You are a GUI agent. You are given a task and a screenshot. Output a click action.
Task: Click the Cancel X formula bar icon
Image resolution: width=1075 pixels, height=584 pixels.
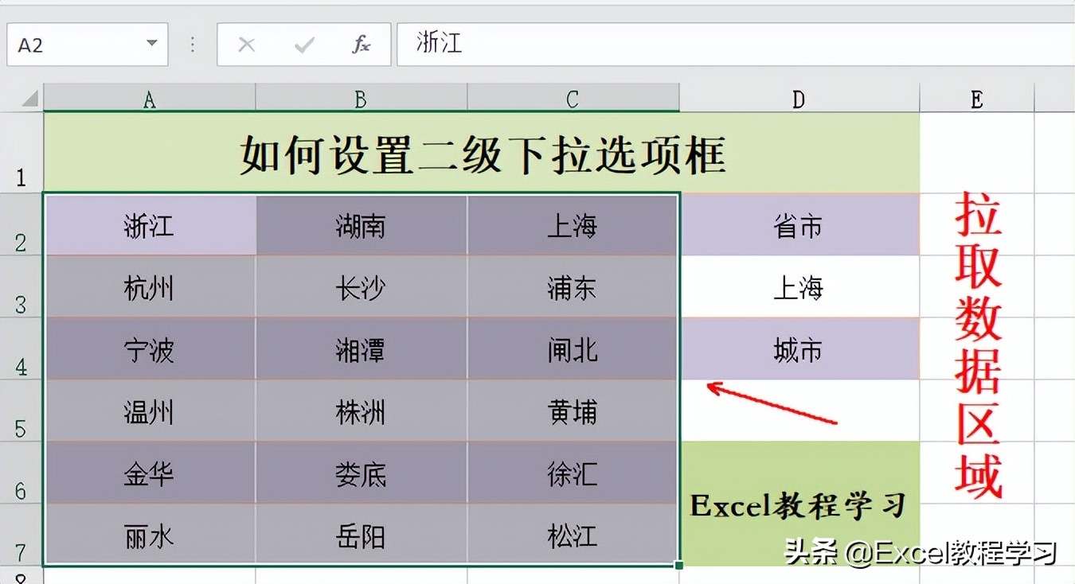[247, 45]
